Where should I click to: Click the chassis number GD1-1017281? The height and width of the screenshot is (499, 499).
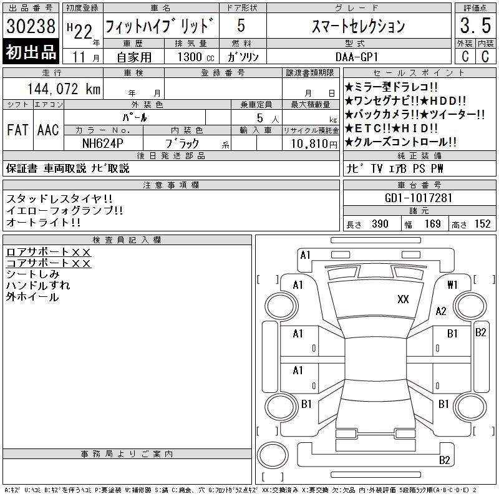click(419, 198)
